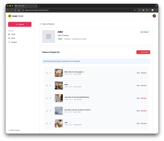Click the Home house icon
This screenshot has width=164, height=141.
[x=9, y=34]
